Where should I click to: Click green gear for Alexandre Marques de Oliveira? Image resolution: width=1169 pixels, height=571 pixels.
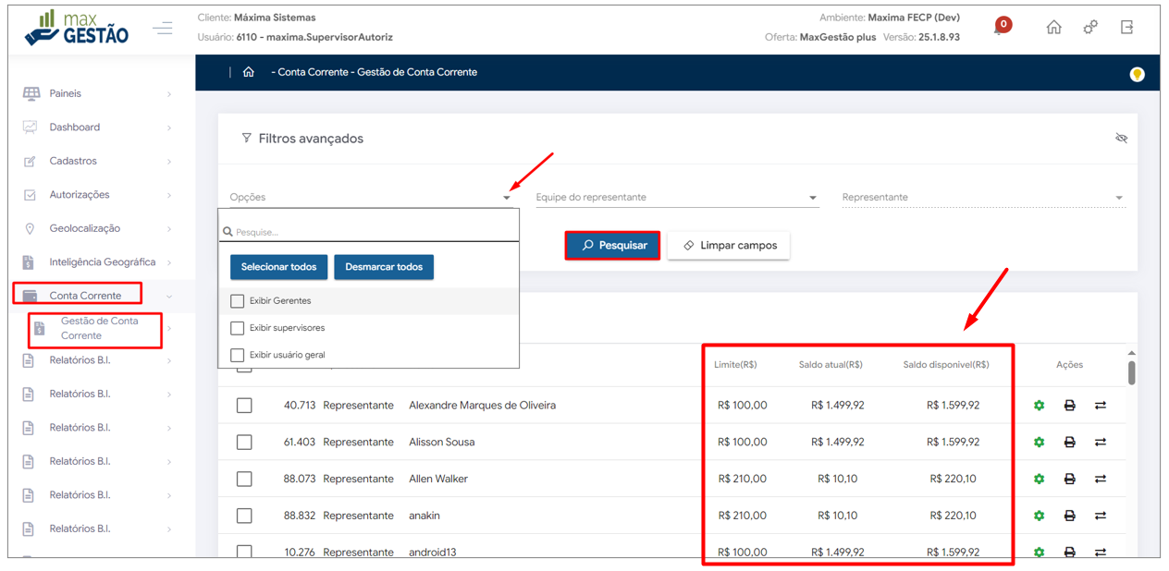pyautogui.click(x=1039, y=406)
